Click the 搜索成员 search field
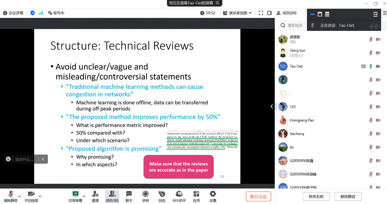Viewport: 387px width, 204px height. (295, 25)
